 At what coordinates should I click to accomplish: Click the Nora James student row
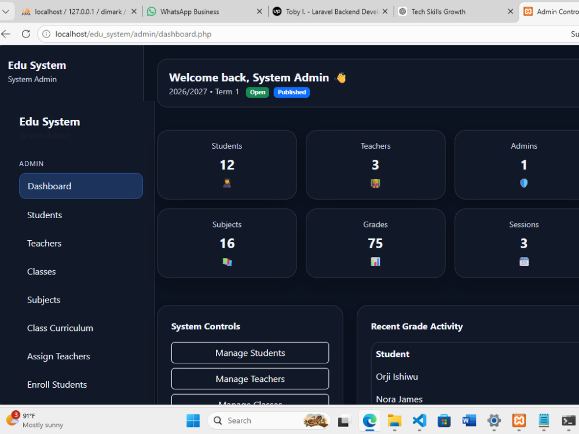coord(475,397)
